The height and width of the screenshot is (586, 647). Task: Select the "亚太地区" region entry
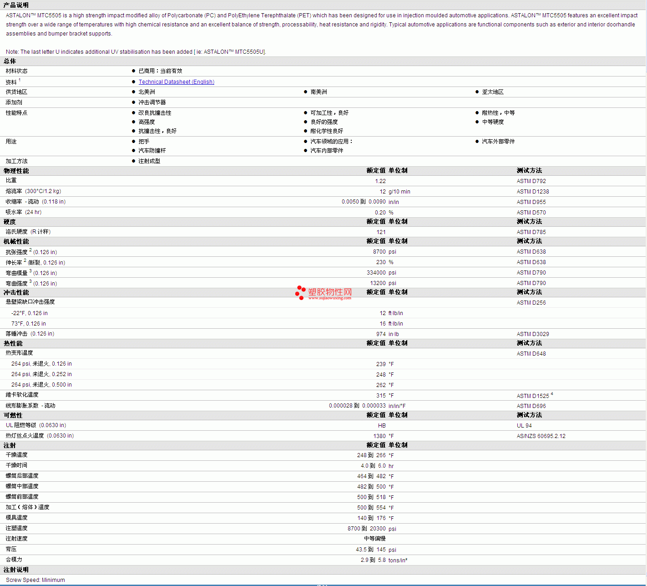point(493,92)
